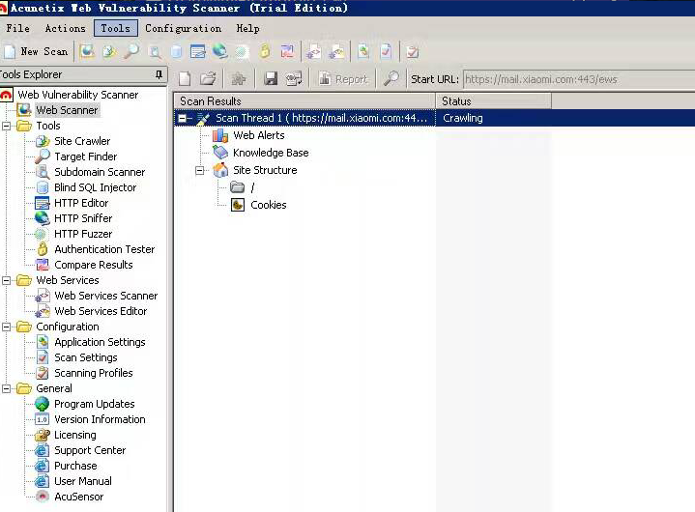This screenshot has width=695, height=512.
Task: Select Scanning Profiles in the tree
Action: (x=94, y=373)
